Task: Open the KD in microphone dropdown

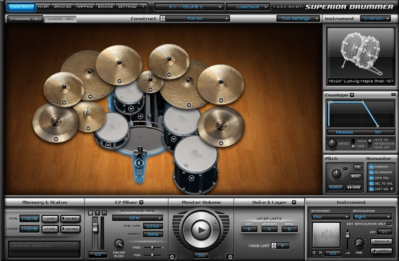Action: pyautogui.click(x=137, y=218)
